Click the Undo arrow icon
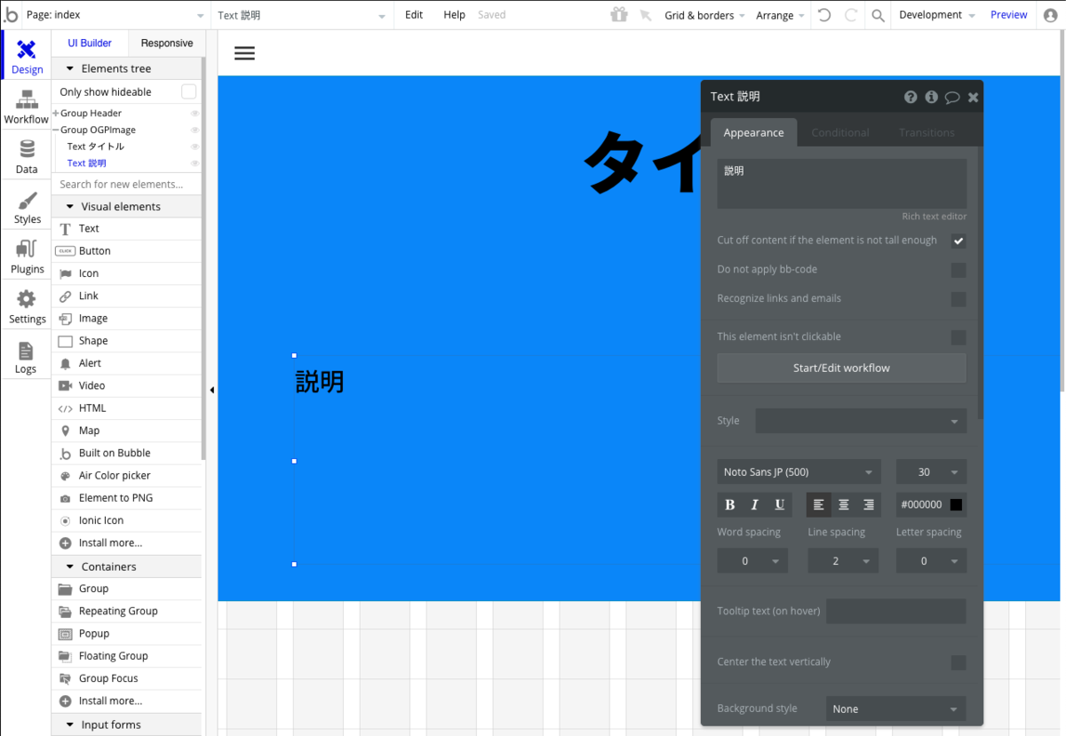 (x=824, y=15)
